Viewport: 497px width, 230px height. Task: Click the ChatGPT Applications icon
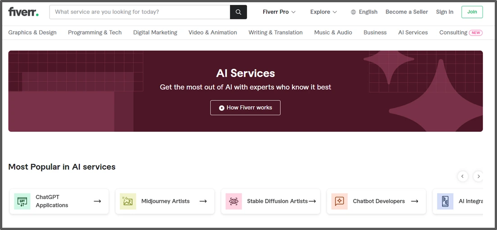pyautogui.click(x=22, y=201)
